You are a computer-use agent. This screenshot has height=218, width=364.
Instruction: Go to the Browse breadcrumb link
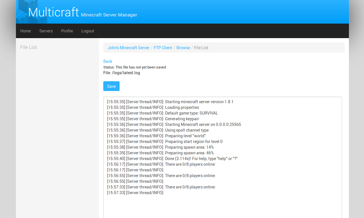pyautogui.click(x=183, y=48)
